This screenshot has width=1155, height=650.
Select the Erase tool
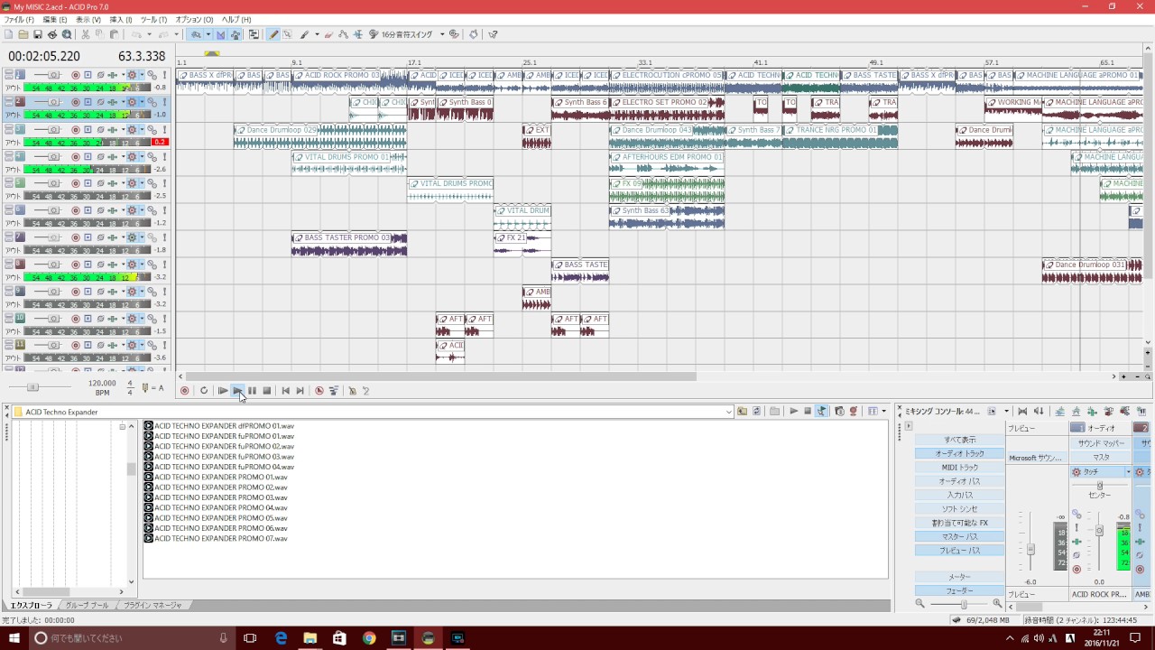(328, 34)
